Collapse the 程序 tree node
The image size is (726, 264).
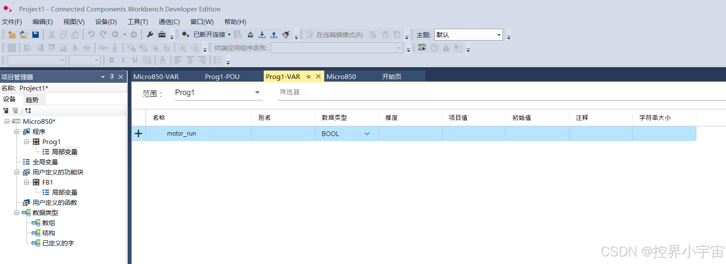click(17, 131)
